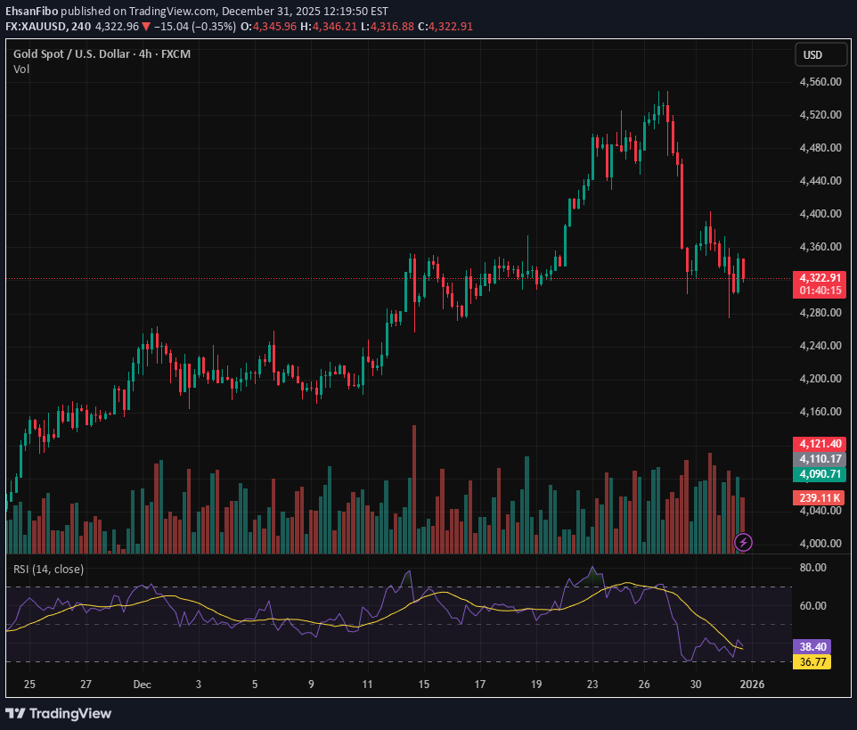Screen dimensions: 857x730
Task: Click the EhsanFibo author name in header
Action: [32, 12]
